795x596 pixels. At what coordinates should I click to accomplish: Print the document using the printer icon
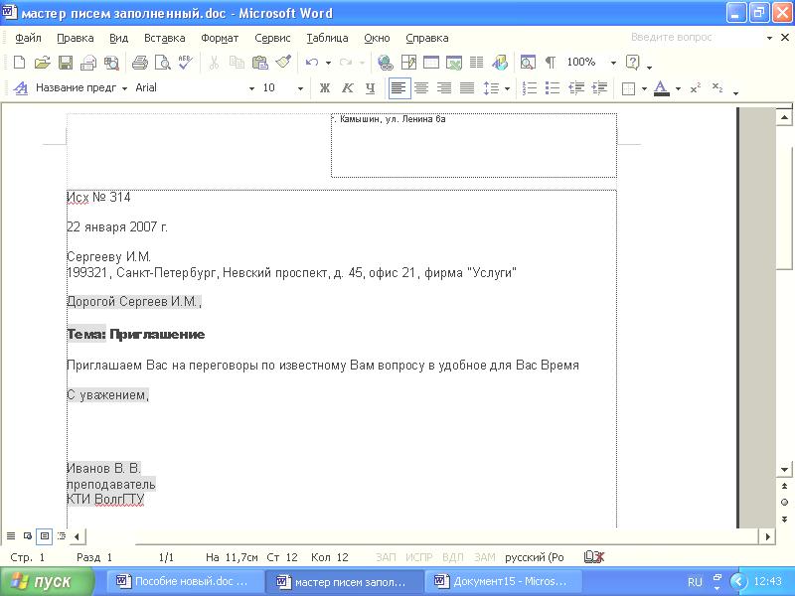[x=139, y=63]
